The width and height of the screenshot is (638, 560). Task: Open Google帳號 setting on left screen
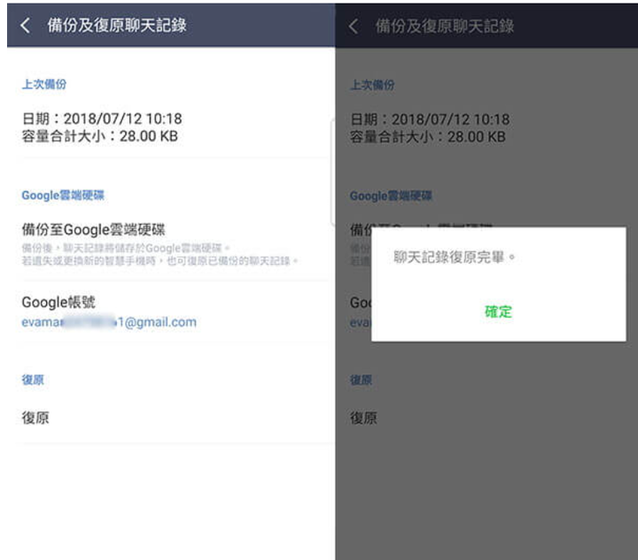click(x=58, y=302)
